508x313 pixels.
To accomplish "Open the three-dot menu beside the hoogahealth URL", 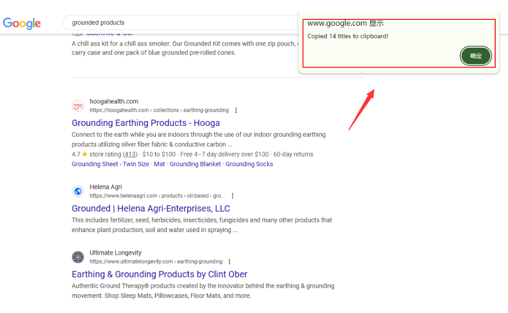I will [236, 110].
